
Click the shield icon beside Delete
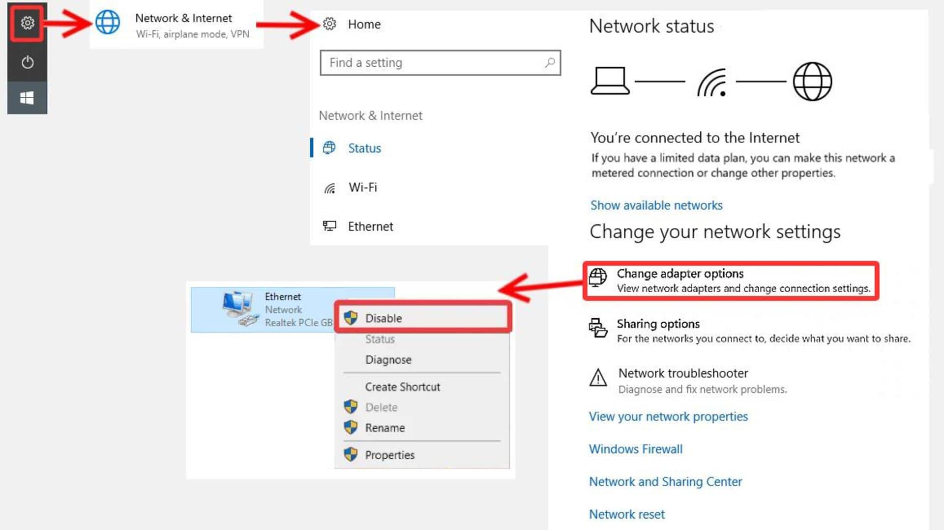[351, 407]
